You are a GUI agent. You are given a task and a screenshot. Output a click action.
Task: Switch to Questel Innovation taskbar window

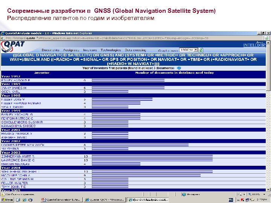click(x=62, y=200)
